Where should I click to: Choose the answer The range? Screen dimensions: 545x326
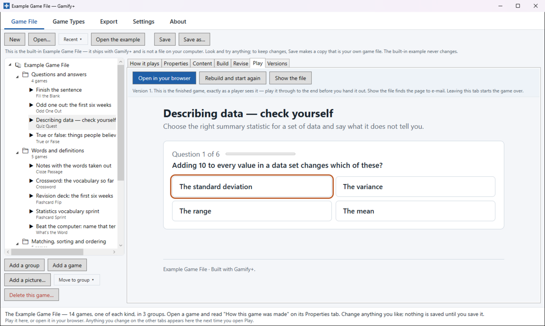pos(252,211)
